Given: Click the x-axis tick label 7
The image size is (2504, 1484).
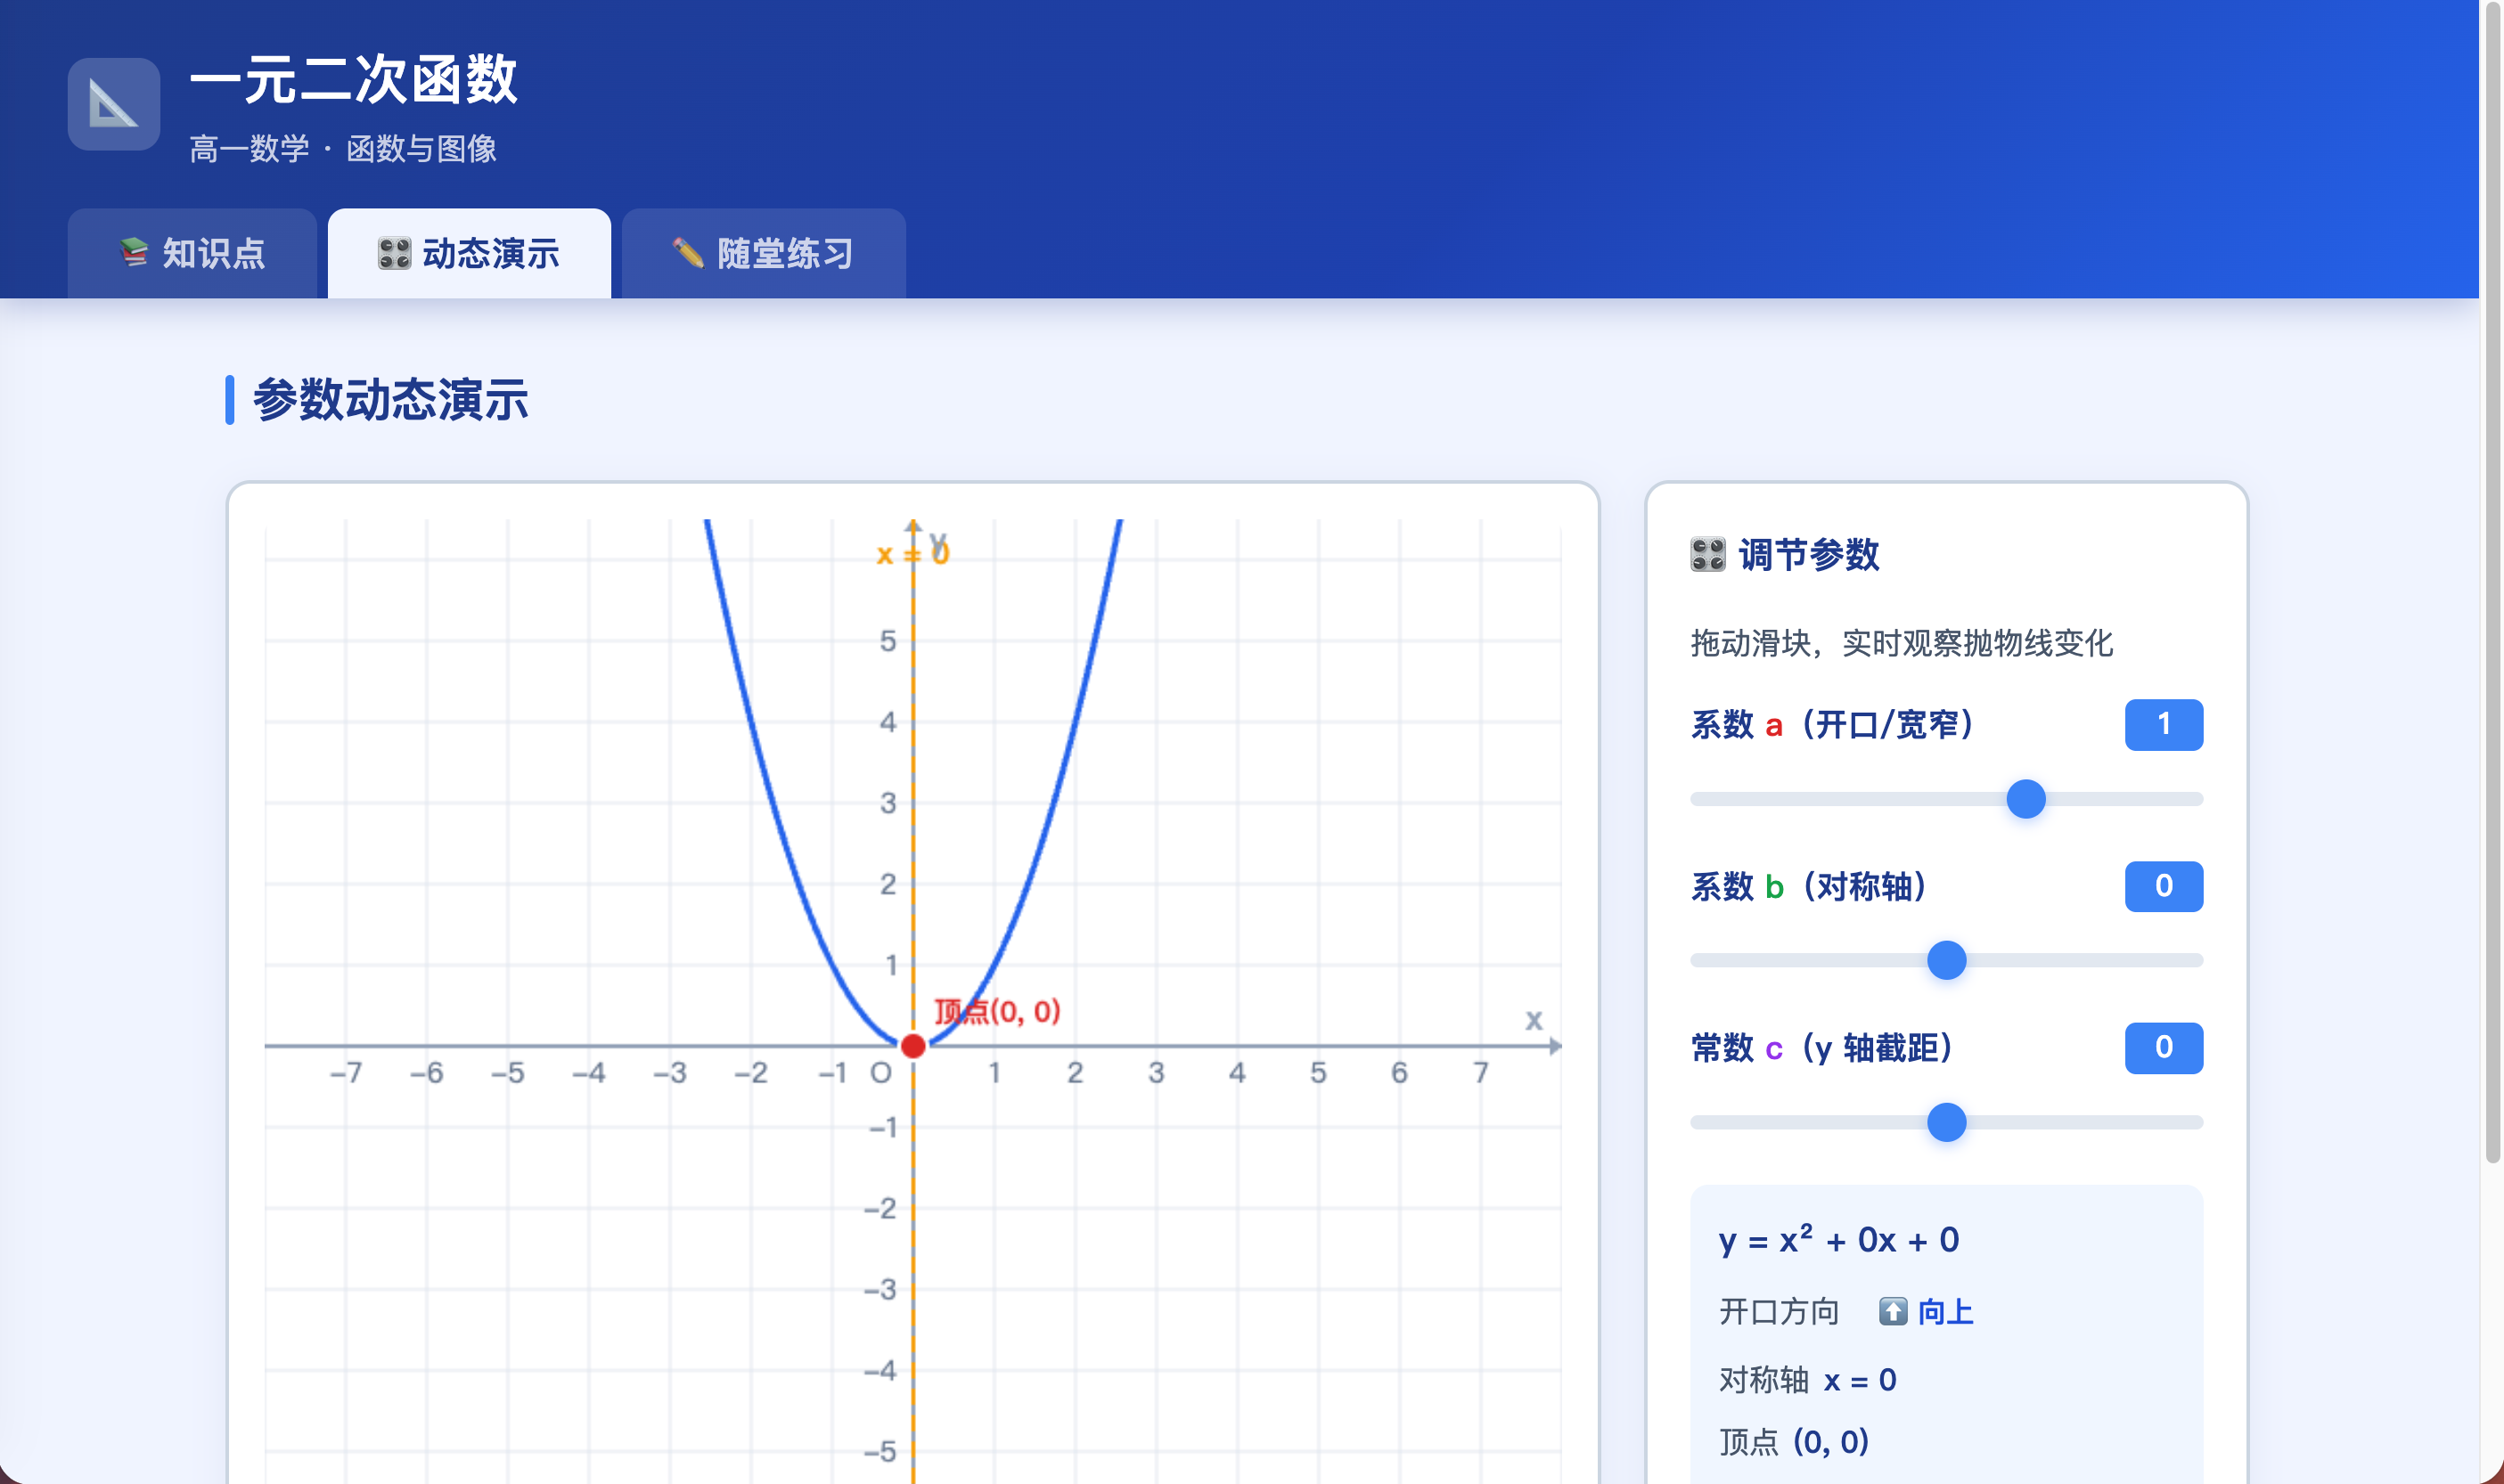Looking at the screenshot, I should [x=1481, y=1073].
